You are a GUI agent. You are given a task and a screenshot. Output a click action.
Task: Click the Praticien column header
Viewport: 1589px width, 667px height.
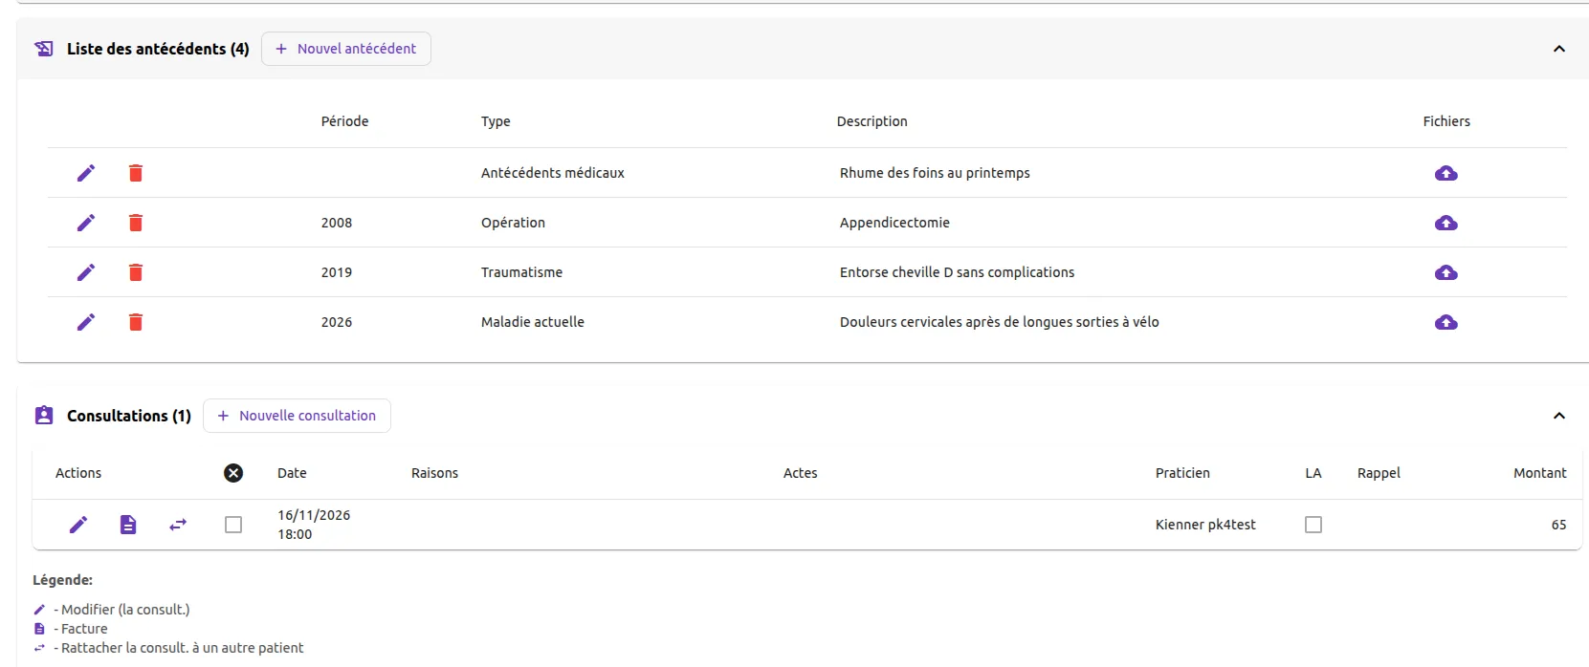tap(1182, 473)
